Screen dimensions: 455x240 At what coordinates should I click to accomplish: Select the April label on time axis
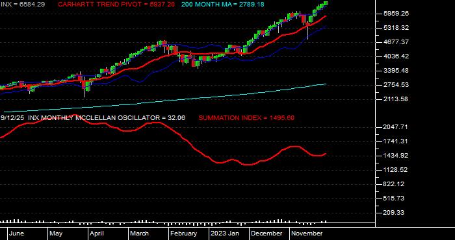97,234
